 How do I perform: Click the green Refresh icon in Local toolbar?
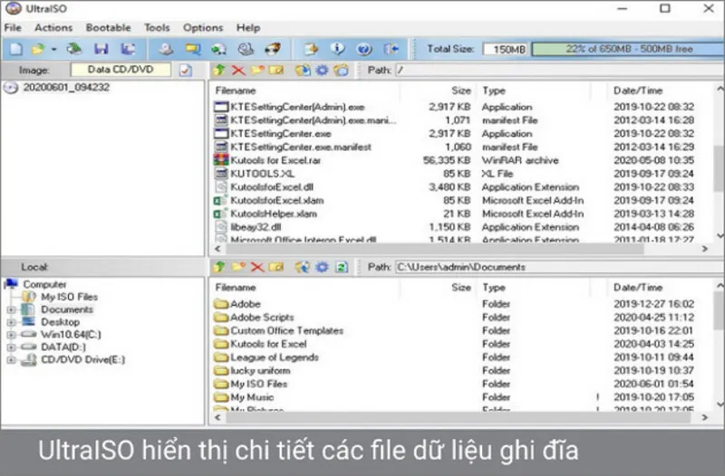(x=342, y=267)
